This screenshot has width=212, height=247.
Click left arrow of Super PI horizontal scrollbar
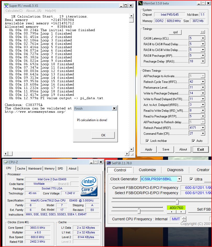click(x=6, y=154)
